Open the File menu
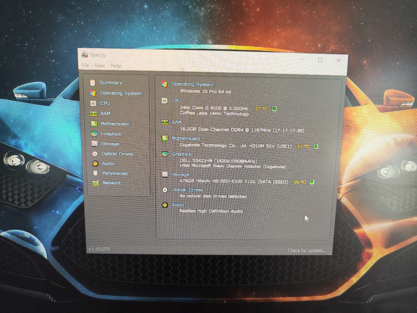 (85, 65)
